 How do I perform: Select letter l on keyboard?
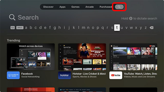(x=79, y=28)
